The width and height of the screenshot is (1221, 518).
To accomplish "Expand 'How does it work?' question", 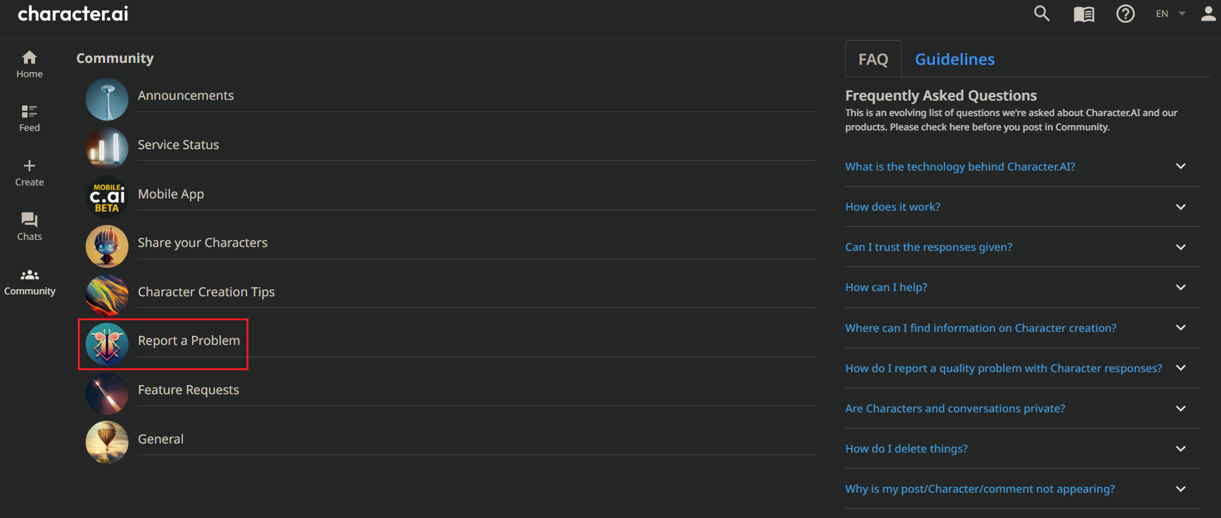I will point(893,207).
